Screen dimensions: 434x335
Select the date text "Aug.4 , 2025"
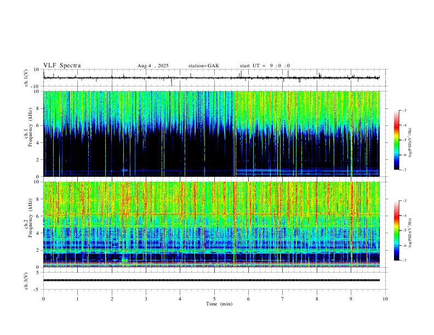(153, 66)
